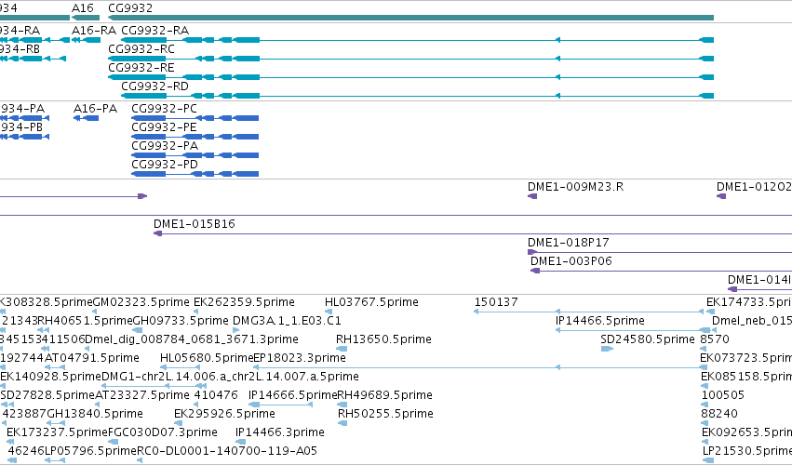Click EST EP18023.3prime
This screenshot has height=465, width=792.
(300, 358)
